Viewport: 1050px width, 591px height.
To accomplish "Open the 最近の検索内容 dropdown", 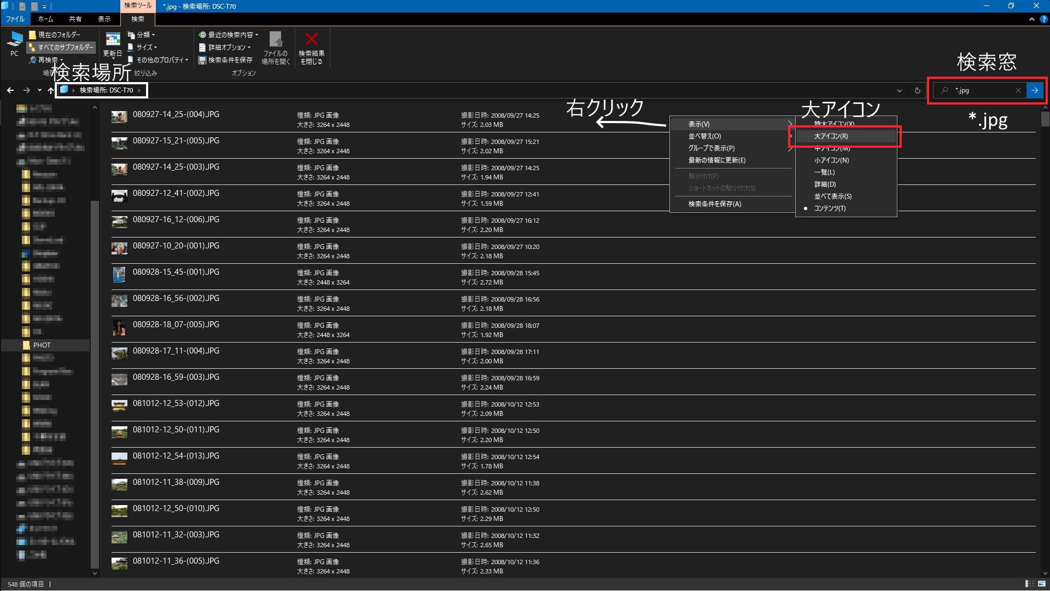I will [229, 34].
